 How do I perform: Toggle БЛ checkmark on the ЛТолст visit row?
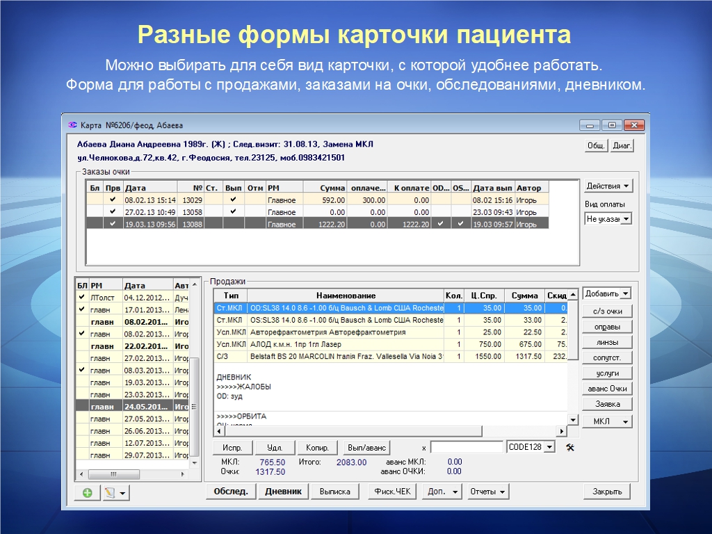pos(82,297)
